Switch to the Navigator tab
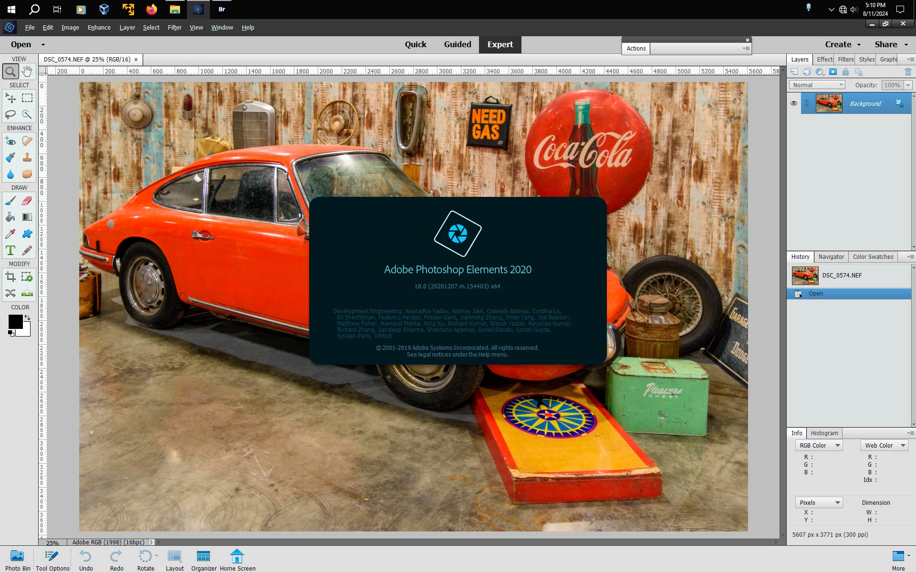The image size is (916, 572). 831,256
